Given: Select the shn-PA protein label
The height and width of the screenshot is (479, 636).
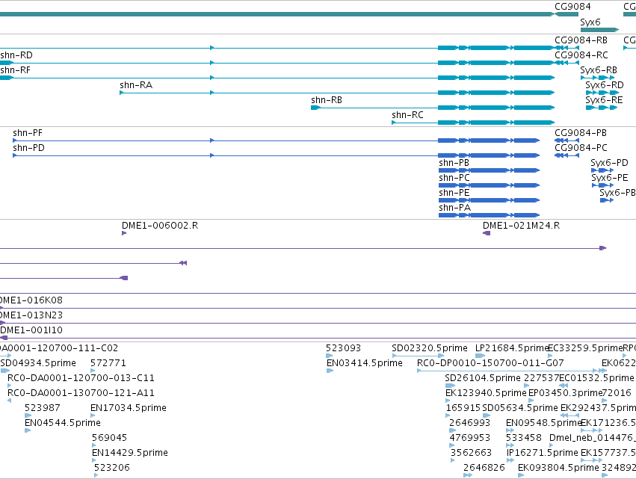Looking at the screenshot, I should tap(454, 208).
